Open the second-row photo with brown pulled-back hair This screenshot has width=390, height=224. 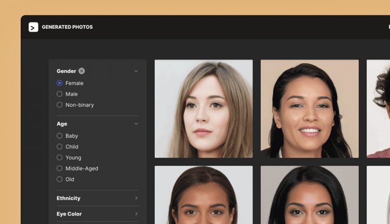[203, 195]
